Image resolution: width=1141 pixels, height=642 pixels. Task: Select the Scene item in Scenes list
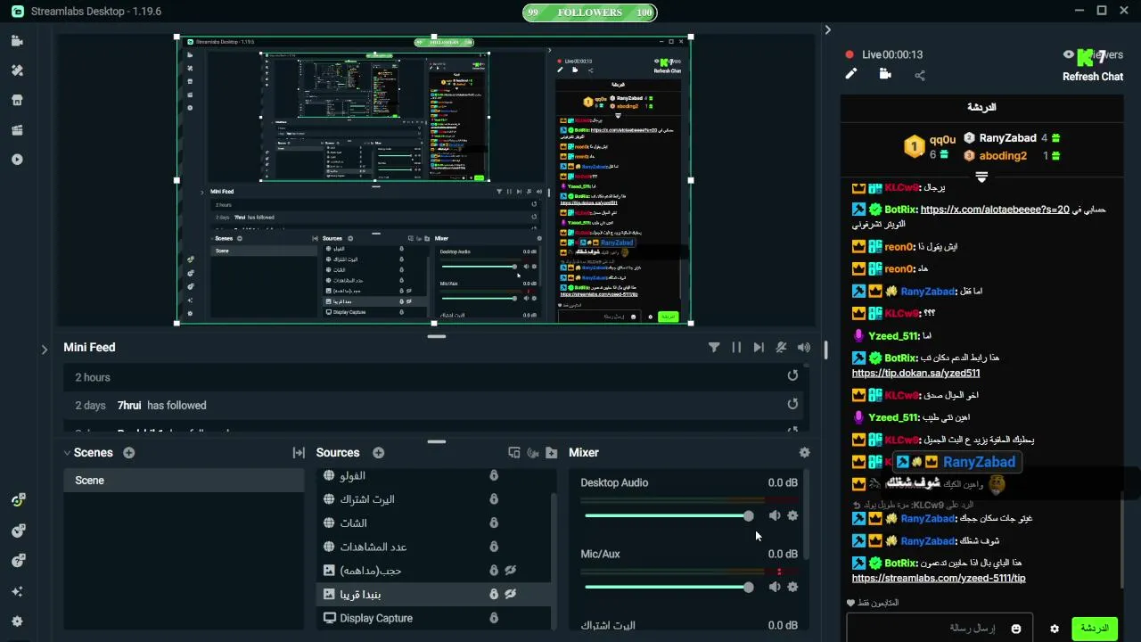click(184, 481)
